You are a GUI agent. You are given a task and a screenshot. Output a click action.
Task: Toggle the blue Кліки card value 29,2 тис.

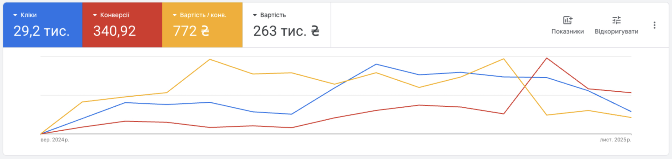click(41, 31)
